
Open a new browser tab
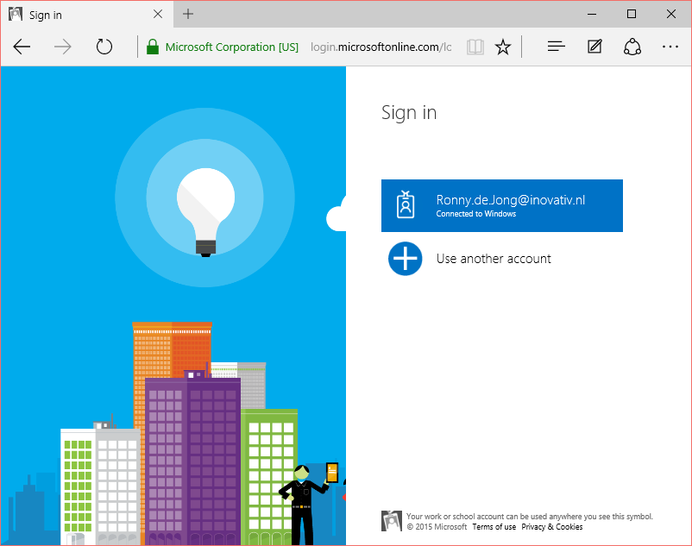coord(188,14)
